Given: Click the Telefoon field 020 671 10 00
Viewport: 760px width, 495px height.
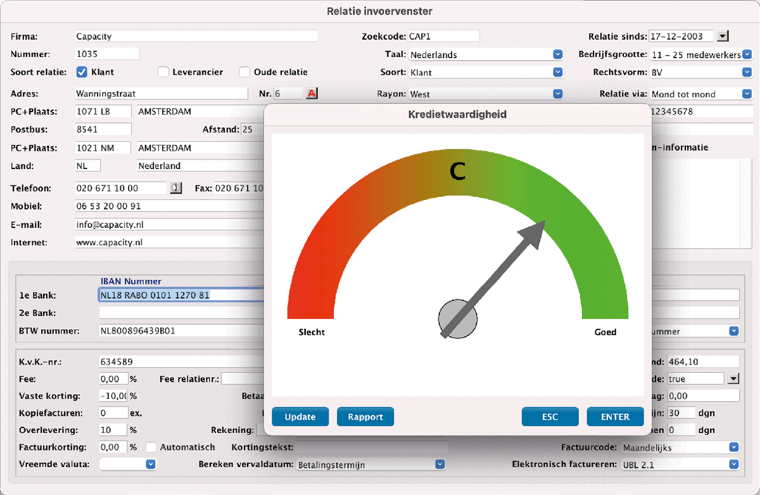Looking at the screenshot, I should (x=120, y=188).
